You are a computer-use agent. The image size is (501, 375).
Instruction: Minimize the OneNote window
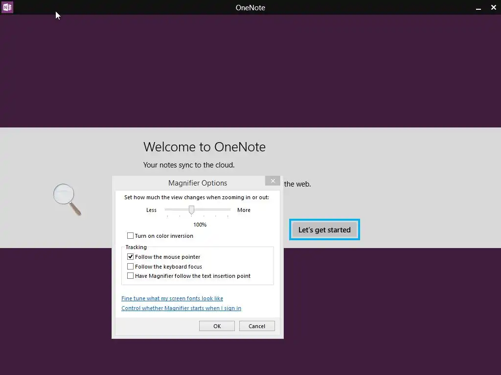pos(478,8)
